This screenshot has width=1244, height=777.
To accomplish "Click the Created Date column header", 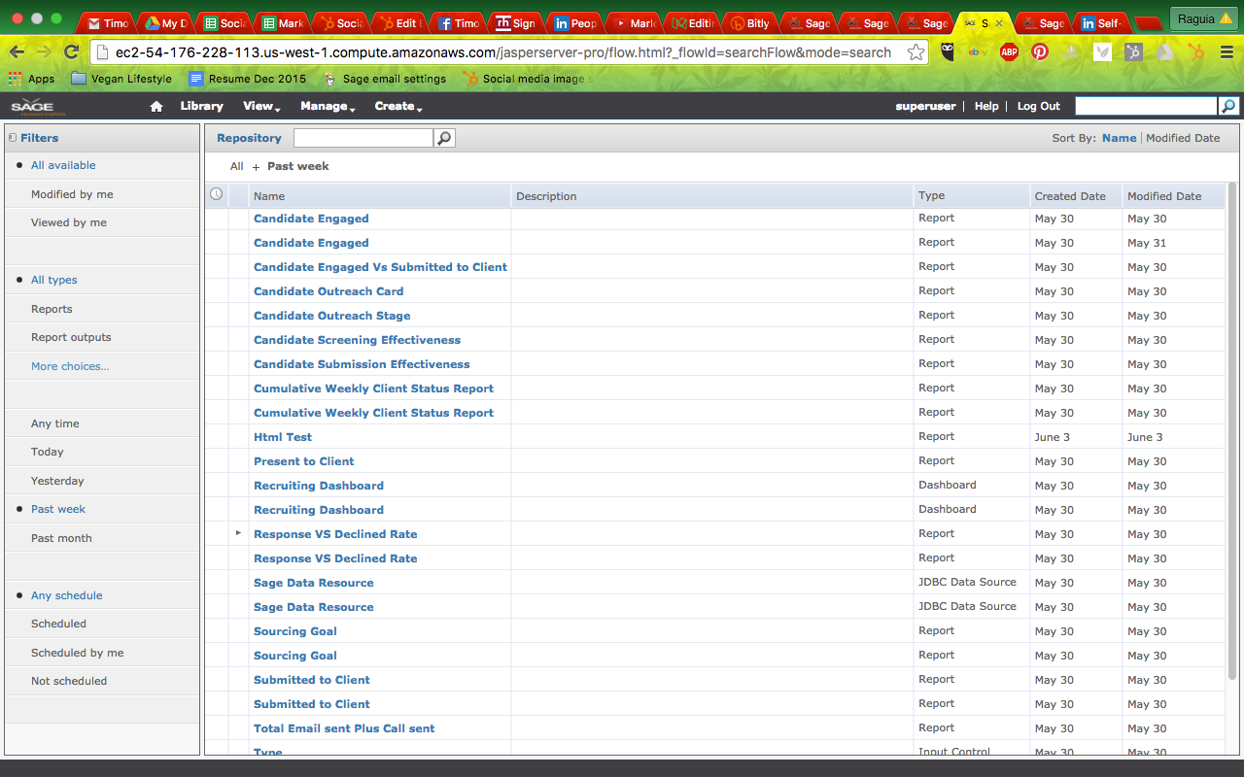I will 1076,196.
